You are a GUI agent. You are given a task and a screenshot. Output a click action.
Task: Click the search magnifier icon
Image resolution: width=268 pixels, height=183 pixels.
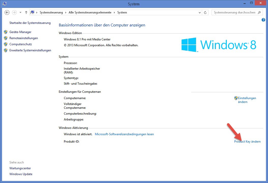[259, 12]
